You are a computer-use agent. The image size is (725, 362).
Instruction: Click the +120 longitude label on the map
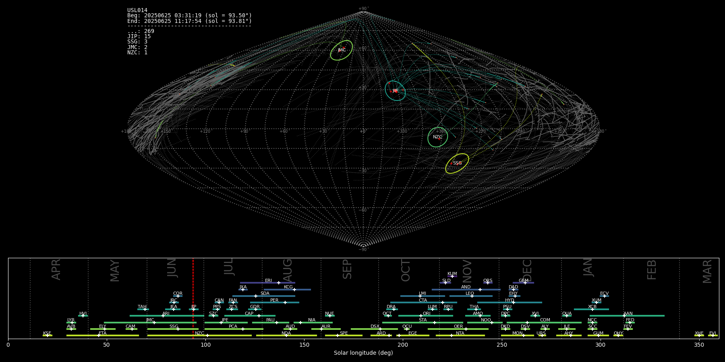coord(205,132)
